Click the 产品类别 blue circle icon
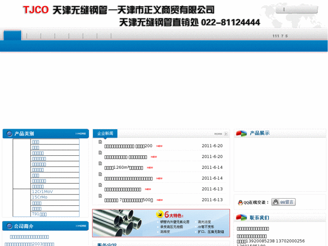The width and height of the screenshot is (328, 246). [9, 134]
